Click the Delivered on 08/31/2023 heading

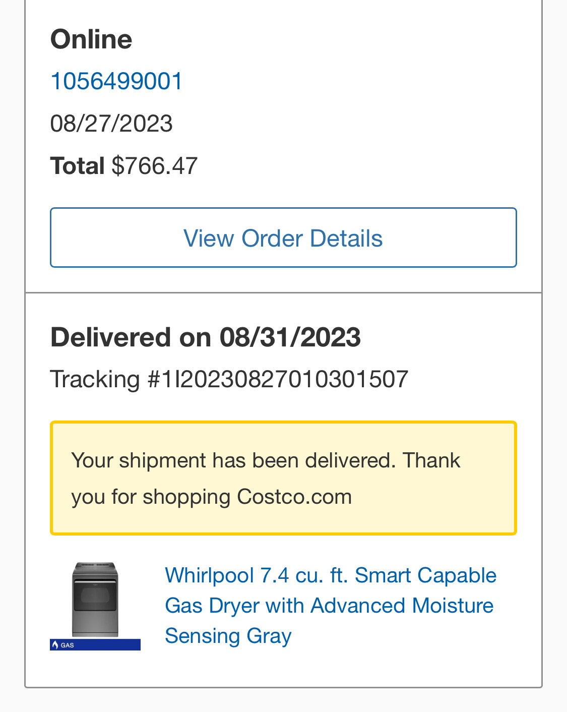point(206,337)
